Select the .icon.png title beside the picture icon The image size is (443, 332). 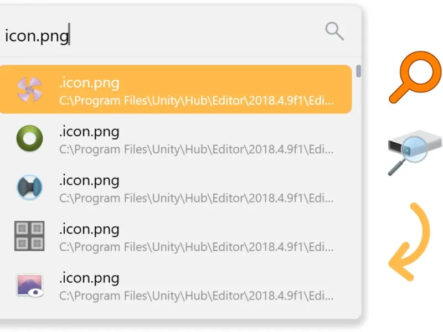pos(89,278)
